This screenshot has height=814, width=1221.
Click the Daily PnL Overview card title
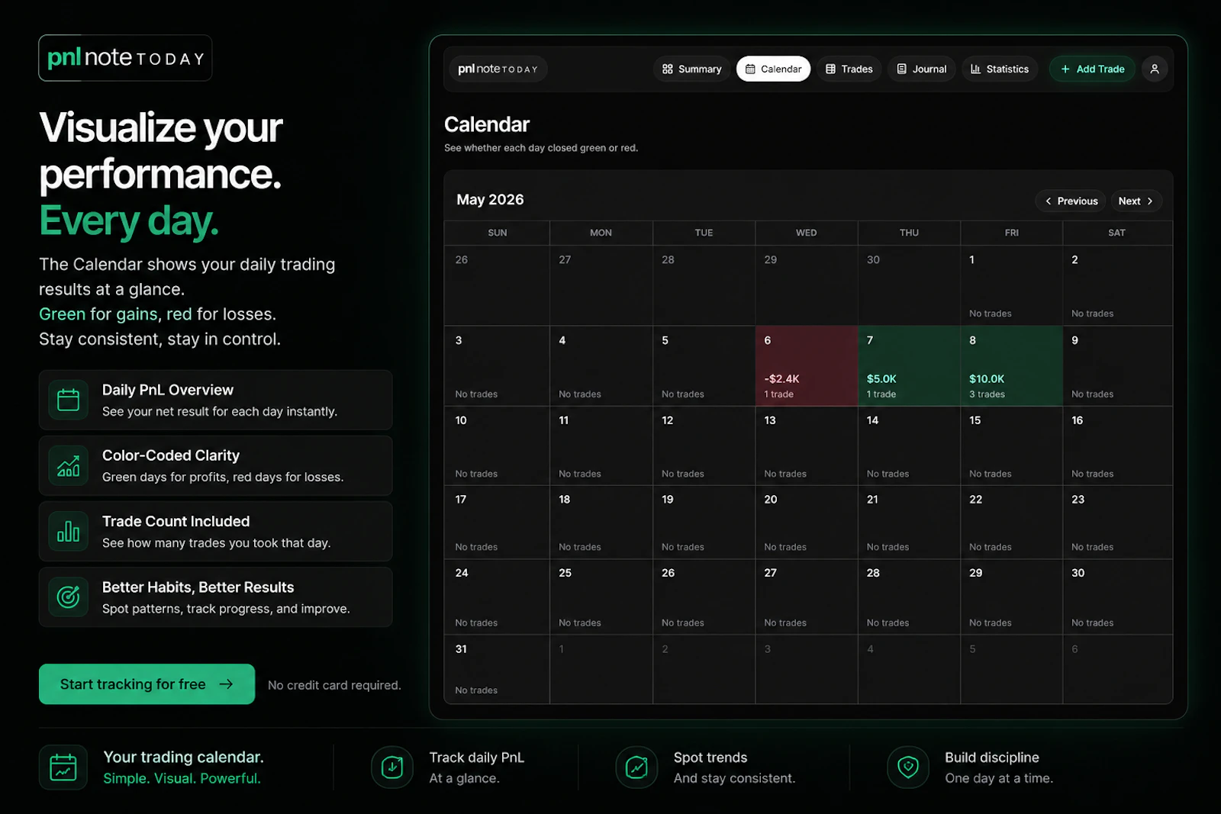click(x=168, y=390)
